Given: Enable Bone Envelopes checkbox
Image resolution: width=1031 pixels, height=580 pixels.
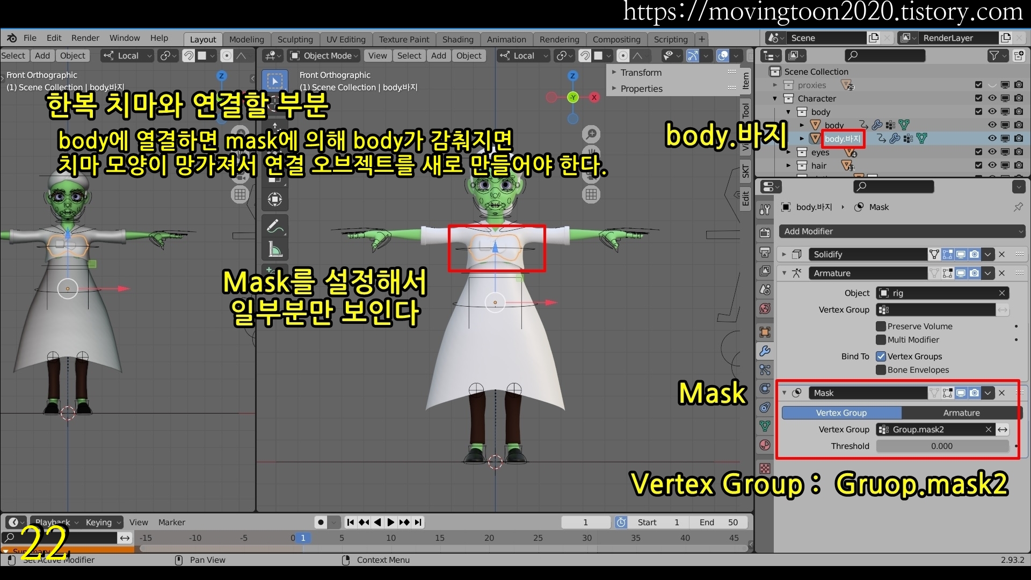Looking at the screenshot, I should pyautogui.click(x=881, y=369).
